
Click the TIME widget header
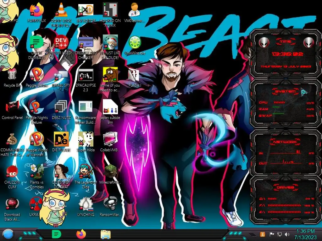[286, 42]
